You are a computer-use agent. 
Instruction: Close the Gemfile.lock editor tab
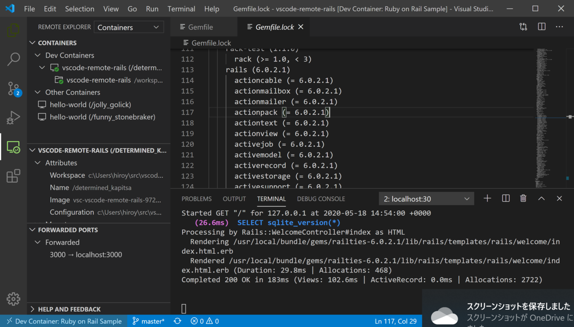[301, 27]
